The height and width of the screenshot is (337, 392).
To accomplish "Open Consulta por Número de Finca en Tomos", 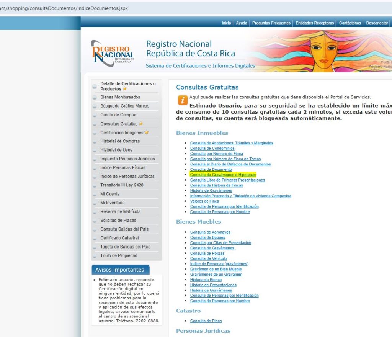I will tap(225, 159).
